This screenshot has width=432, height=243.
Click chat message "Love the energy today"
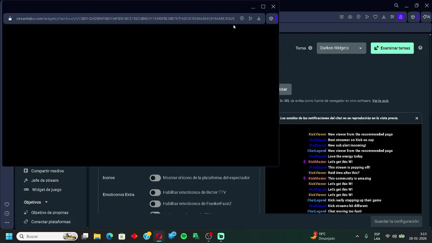[x=345, y=156]
